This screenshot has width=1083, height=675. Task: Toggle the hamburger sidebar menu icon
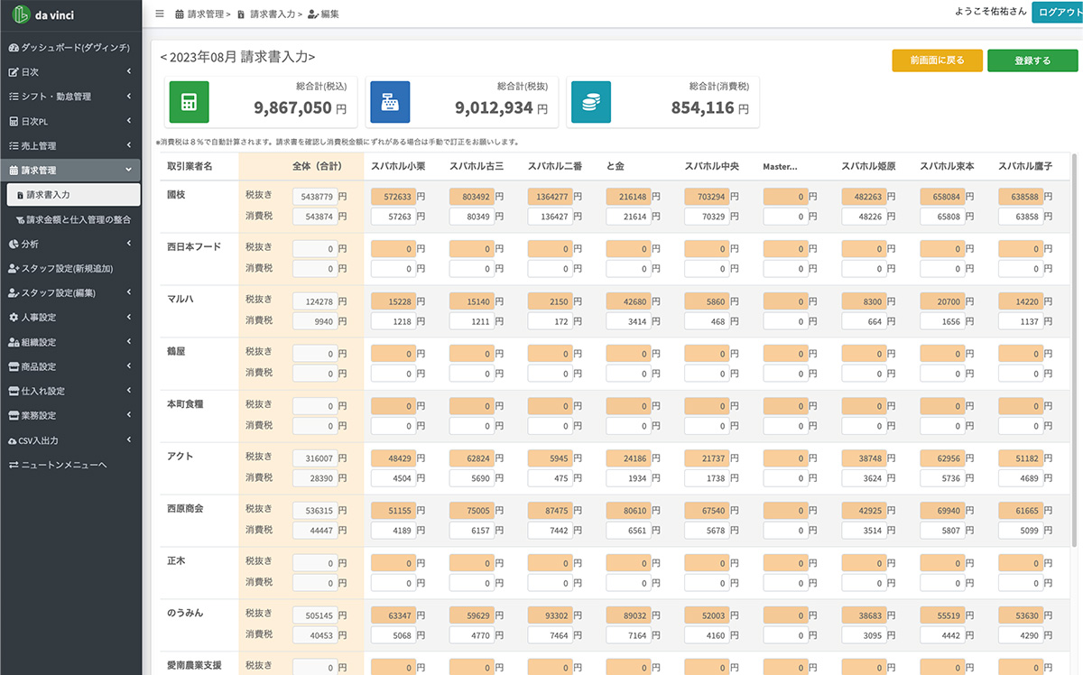[x=160, y=14]
